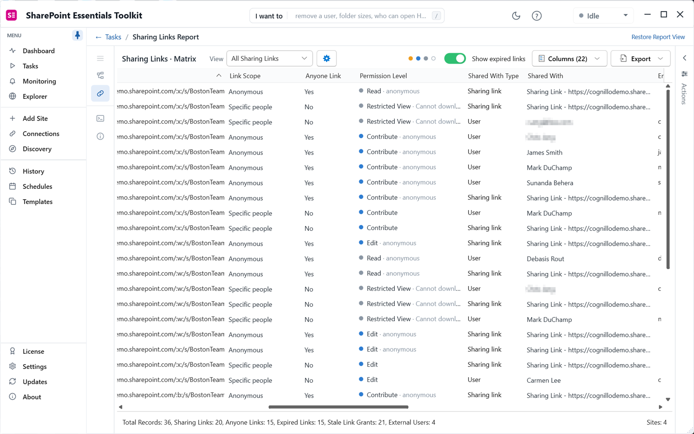Click the Templates copy icon
Viewport: 694px width, 434px height.
click(13, 201)
